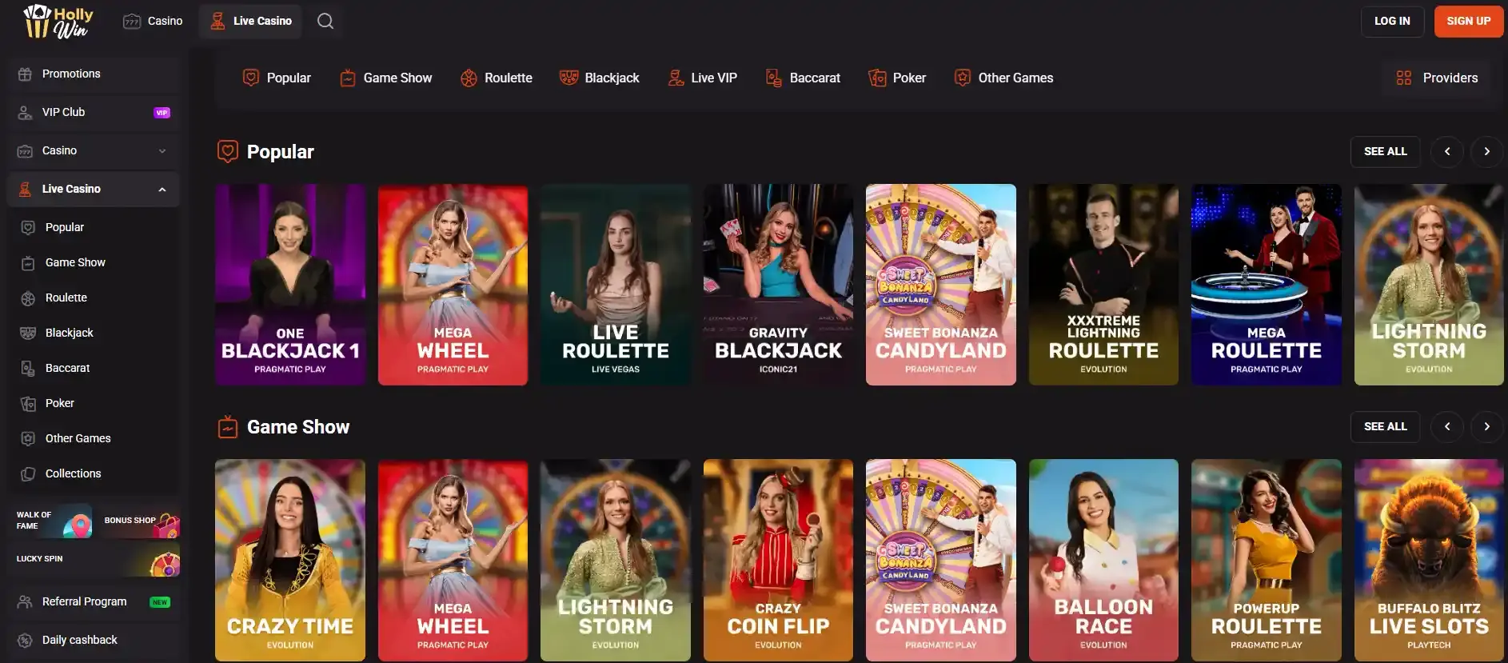Click the SIGN UP button
Viewport: 1508px width, 663px height.
coord(1469,21)
